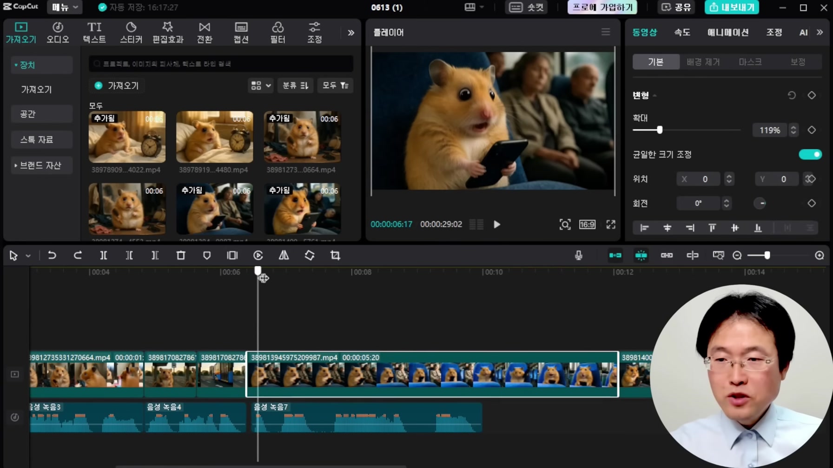Image resolution: width=833 pixels, height=468 pixels.
Task: Add a marker with the shield icon
Action: pyautogui.click(x=207, y=255)
